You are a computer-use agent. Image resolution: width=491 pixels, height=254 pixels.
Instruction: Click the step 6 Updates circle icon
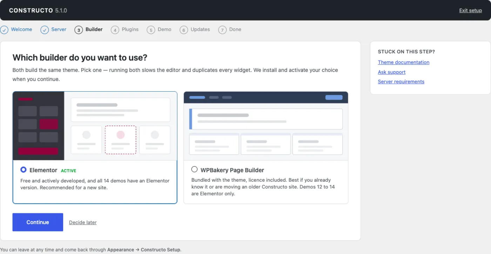point(184,30)
